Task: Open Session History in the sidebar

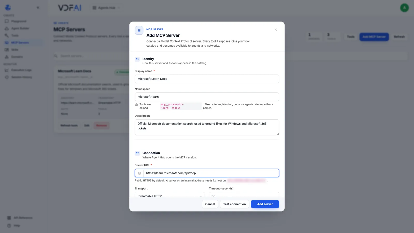Action: pyautogui.click(x=22, y=77)
